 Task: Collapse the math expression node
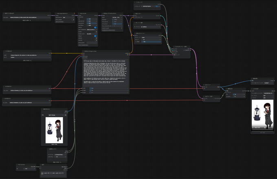pyautogui.click(x=41, y=165)
